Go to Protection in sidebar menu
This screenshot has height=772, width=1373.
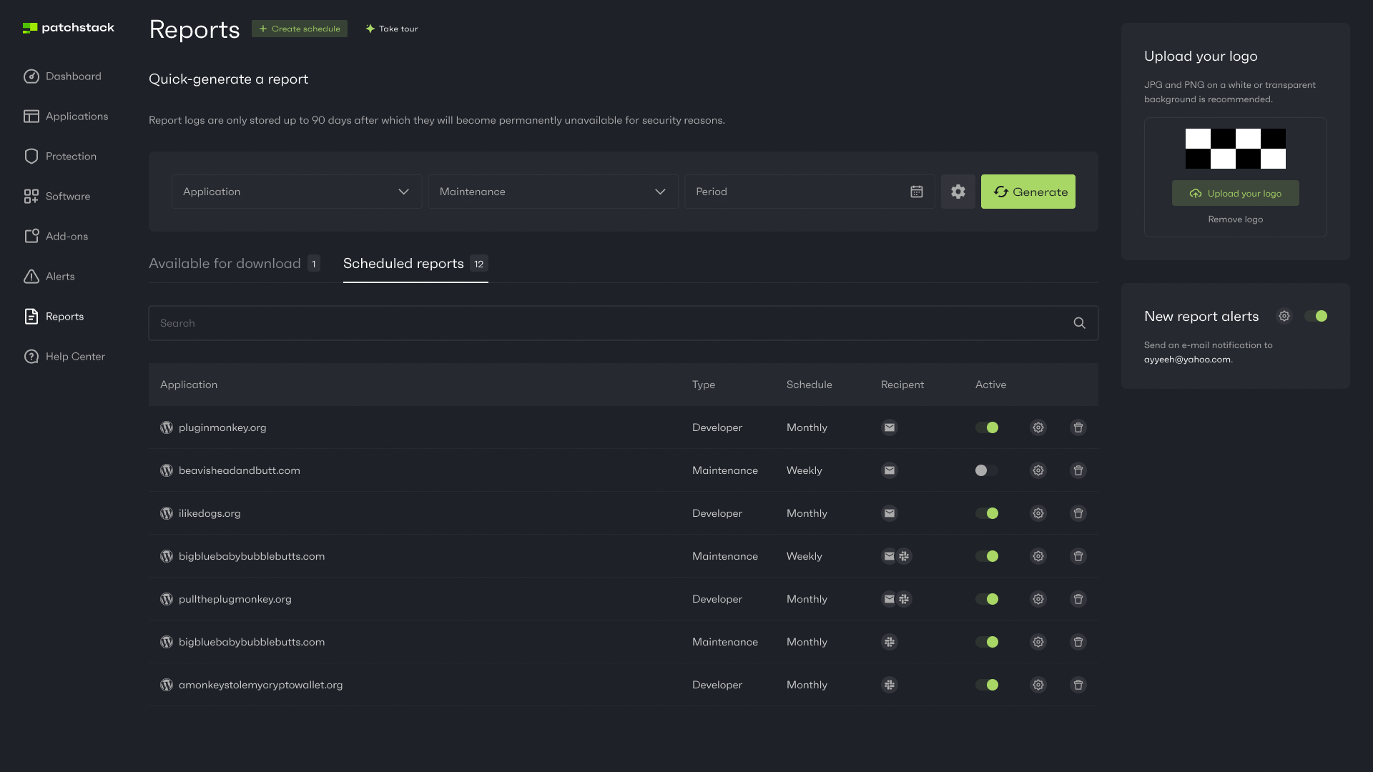coord(70,157)
